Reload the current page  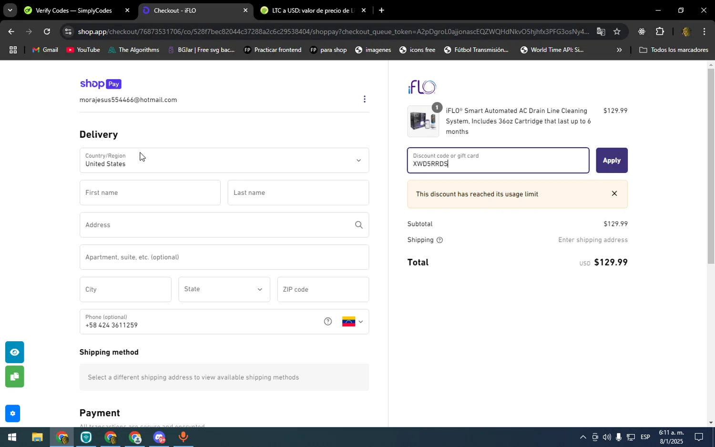coord(47,31)
